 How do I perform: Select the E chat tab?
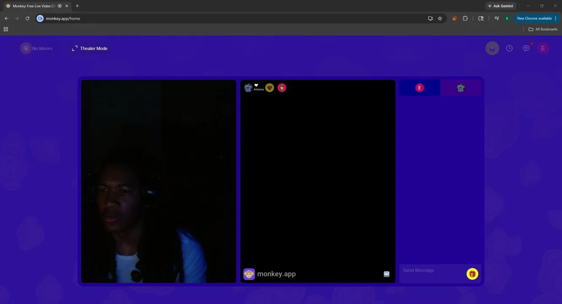coord(419,88)
